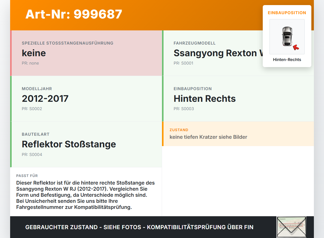
Task: Click the EINBAUPOSITION card title
Action: point(287,13)
